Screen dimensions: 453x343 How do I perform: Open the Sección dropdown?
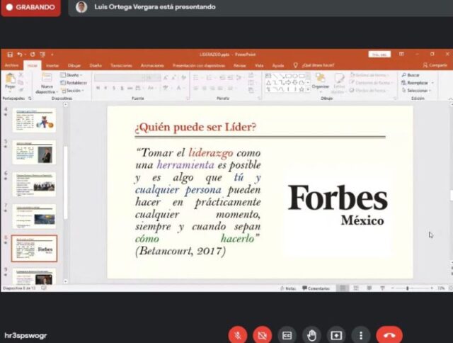click(72, 91)
